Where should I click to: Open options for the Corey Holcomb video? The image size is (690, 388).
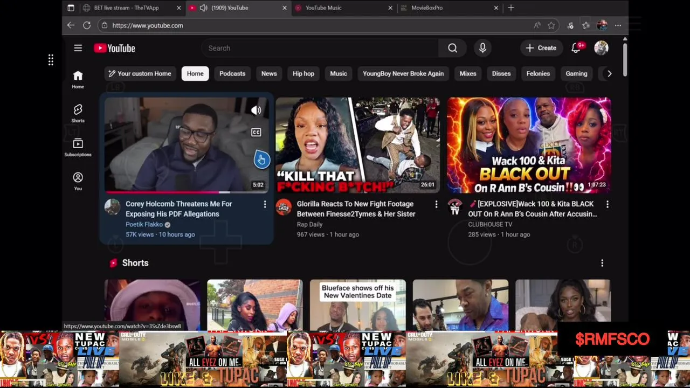(265, 204)
